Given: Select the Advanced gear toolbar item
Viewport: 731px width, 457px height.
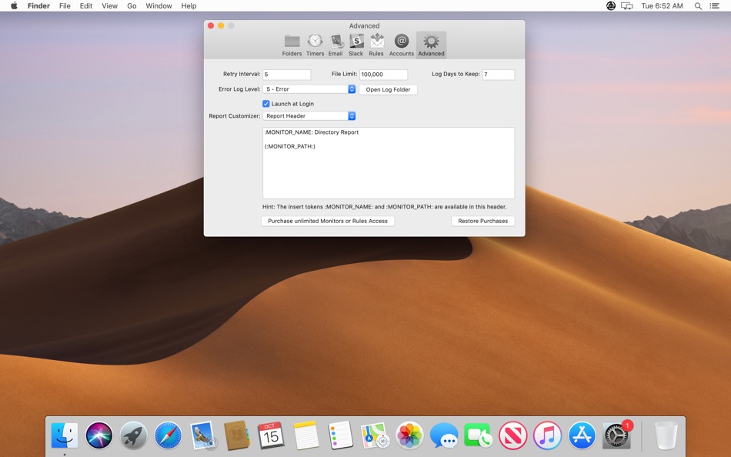Looking at the screenshot, I should click(x=431, y=45).
